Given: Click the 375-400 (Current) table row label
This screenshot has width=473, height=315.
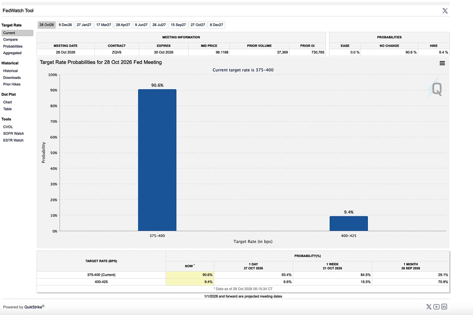Looking at the screenshot, I should pos(101,275).
